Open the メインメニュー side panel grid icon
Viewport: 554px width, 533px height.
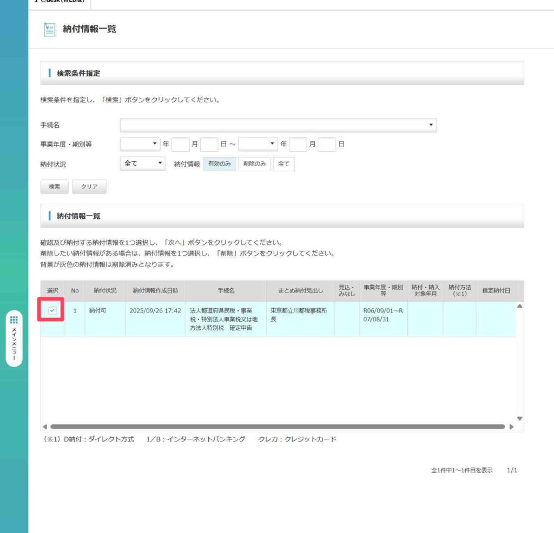tap(14, 320)
